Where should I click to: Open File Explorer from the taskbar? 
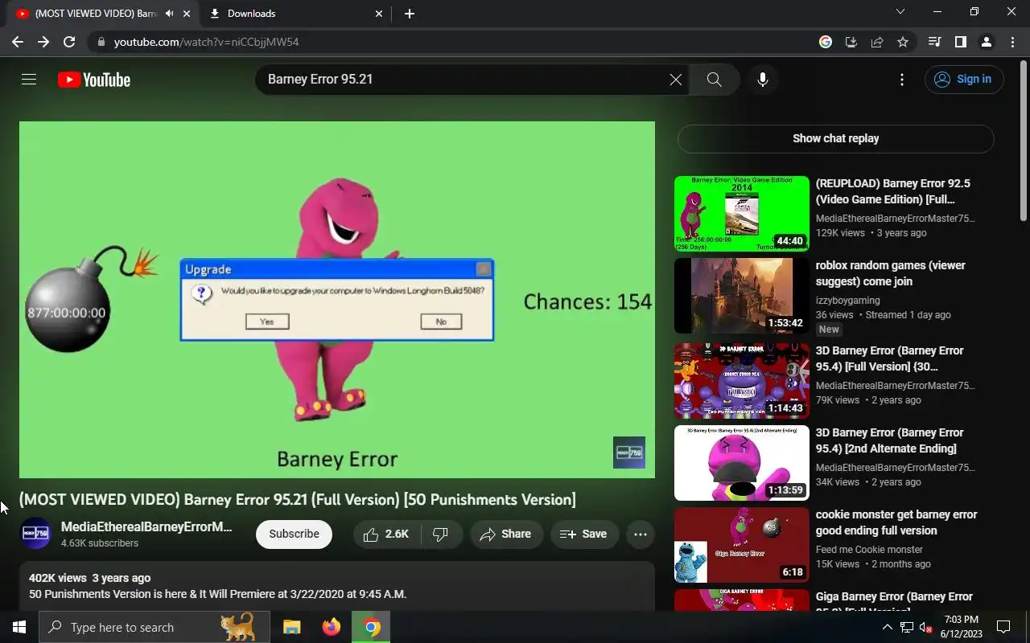(x=291, y=627)
